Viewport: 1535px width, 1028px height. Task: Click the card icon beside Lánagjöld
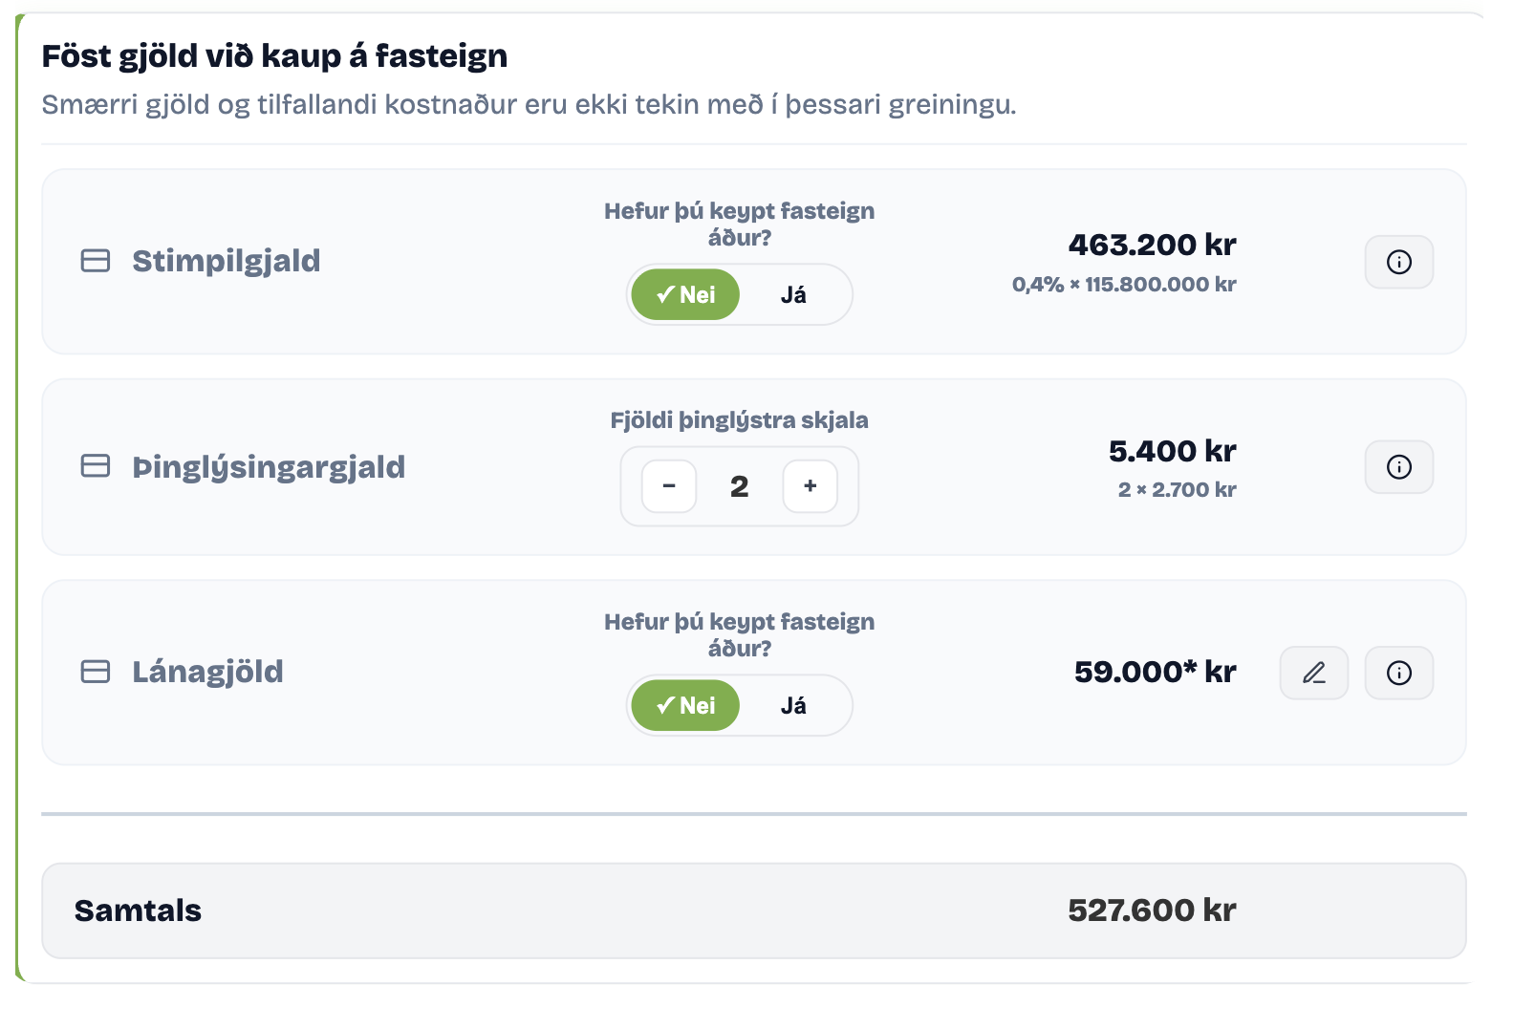click(x=96, y=672)
